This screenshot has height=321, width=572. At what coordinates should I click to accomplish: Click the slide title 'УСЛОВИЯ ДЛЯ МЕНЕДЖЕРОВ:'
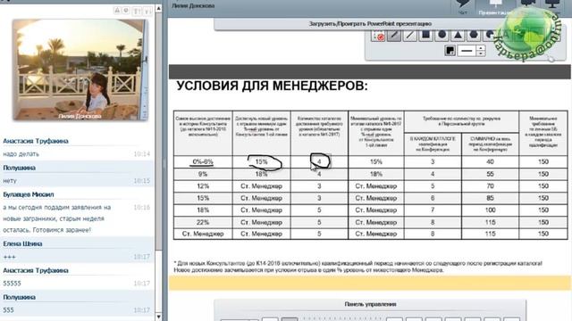pos(272,86)
